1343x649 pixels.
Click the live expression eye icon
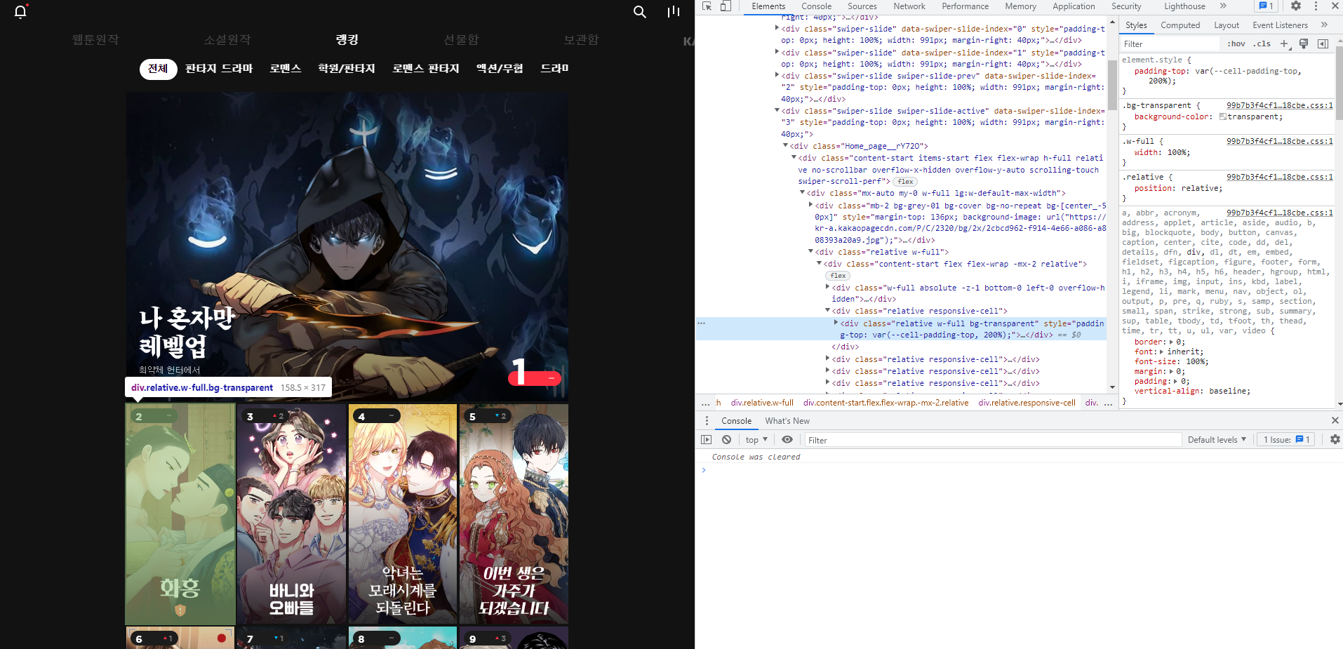pyautogui.click(x=787, y=440)
